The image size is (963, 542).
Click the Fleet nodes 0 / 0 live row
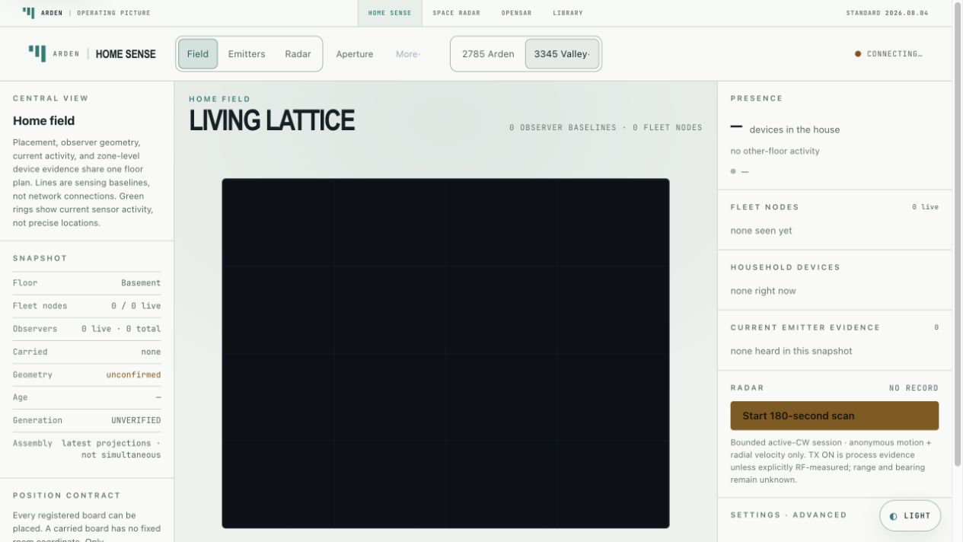[87, 306]
